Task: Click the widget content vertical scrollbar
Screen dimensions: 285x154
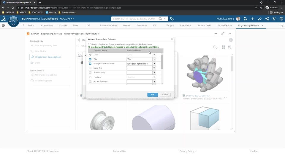Action: [232, 63]
